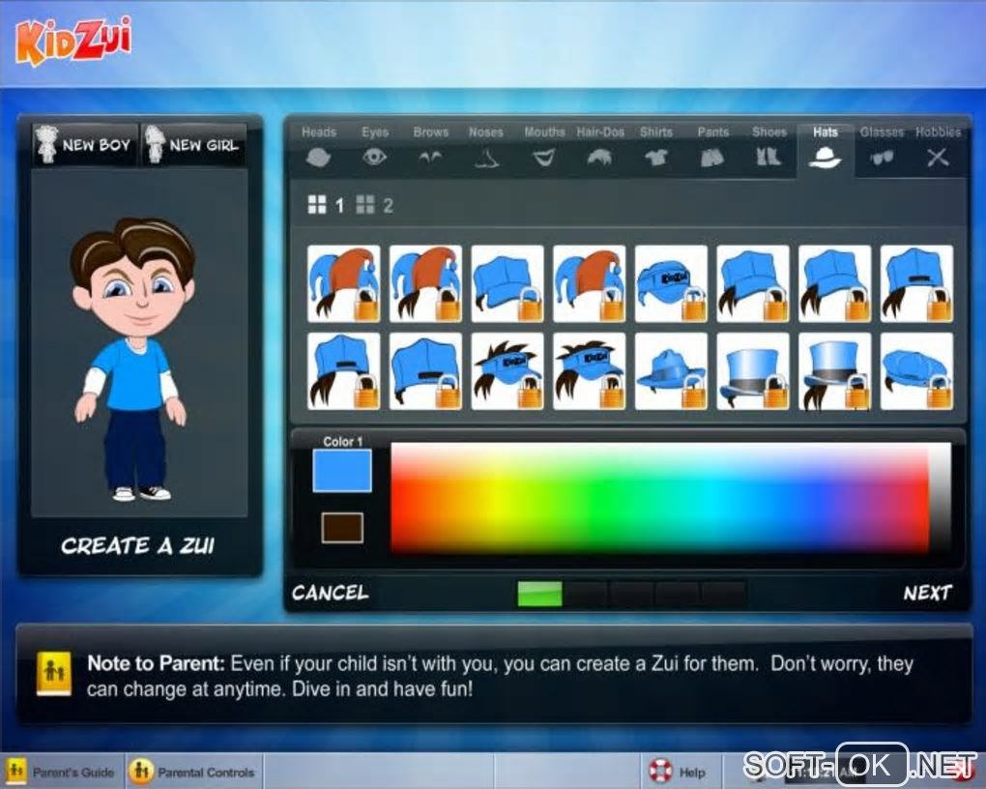Viewport: 986px width, 789px height.
Task: Switch to hat page 2
Action: (375, 205)
